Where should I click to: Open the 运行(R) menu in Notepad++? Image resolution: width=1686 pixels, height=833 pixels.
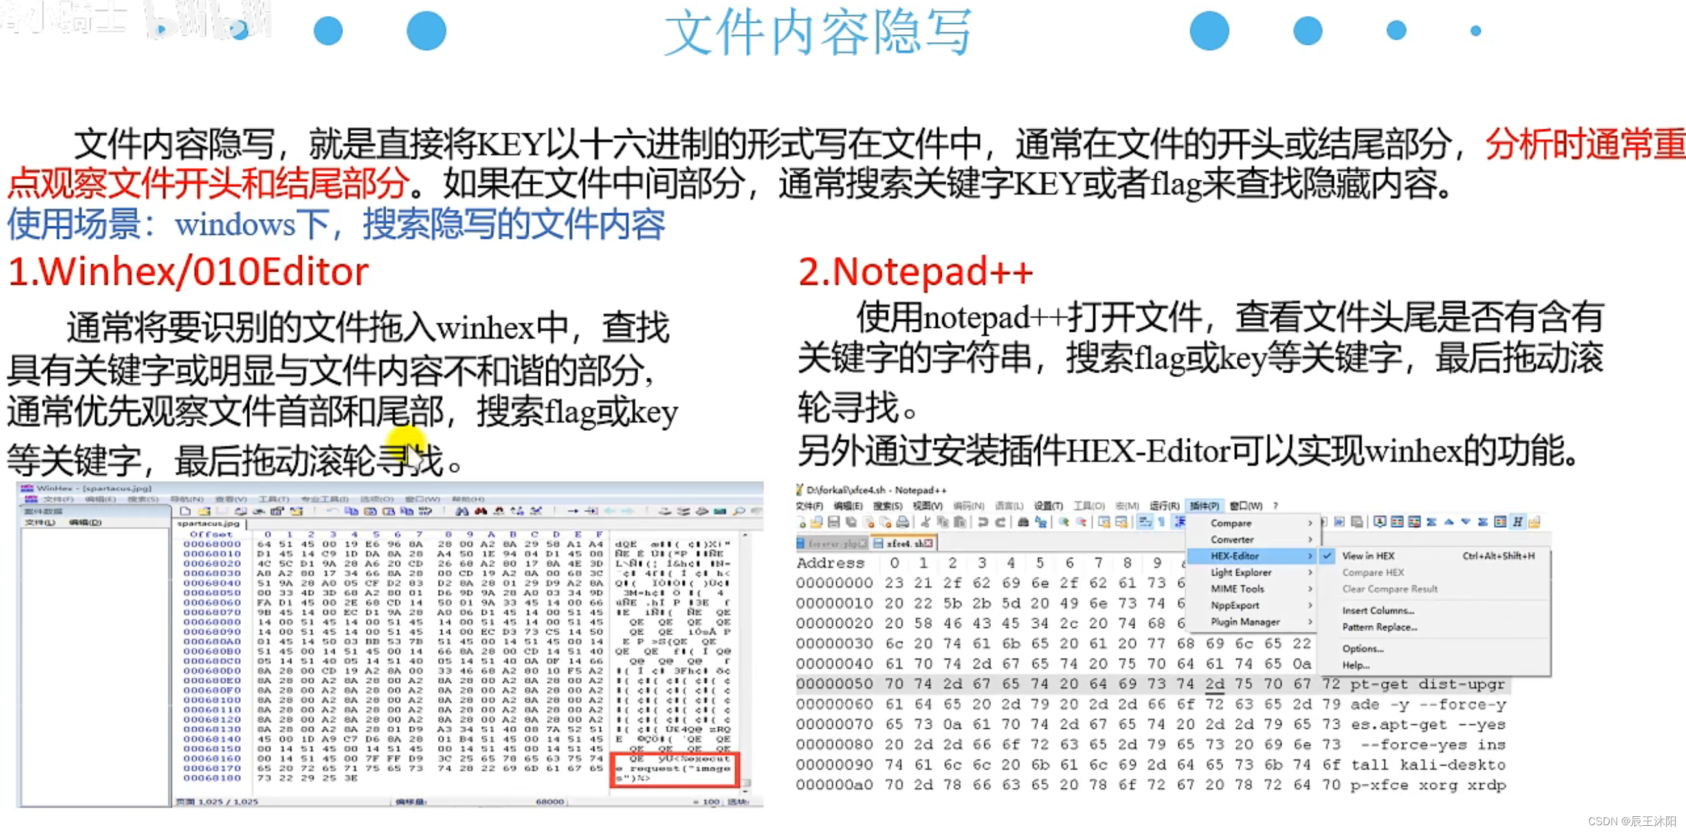pos(1165,506)
